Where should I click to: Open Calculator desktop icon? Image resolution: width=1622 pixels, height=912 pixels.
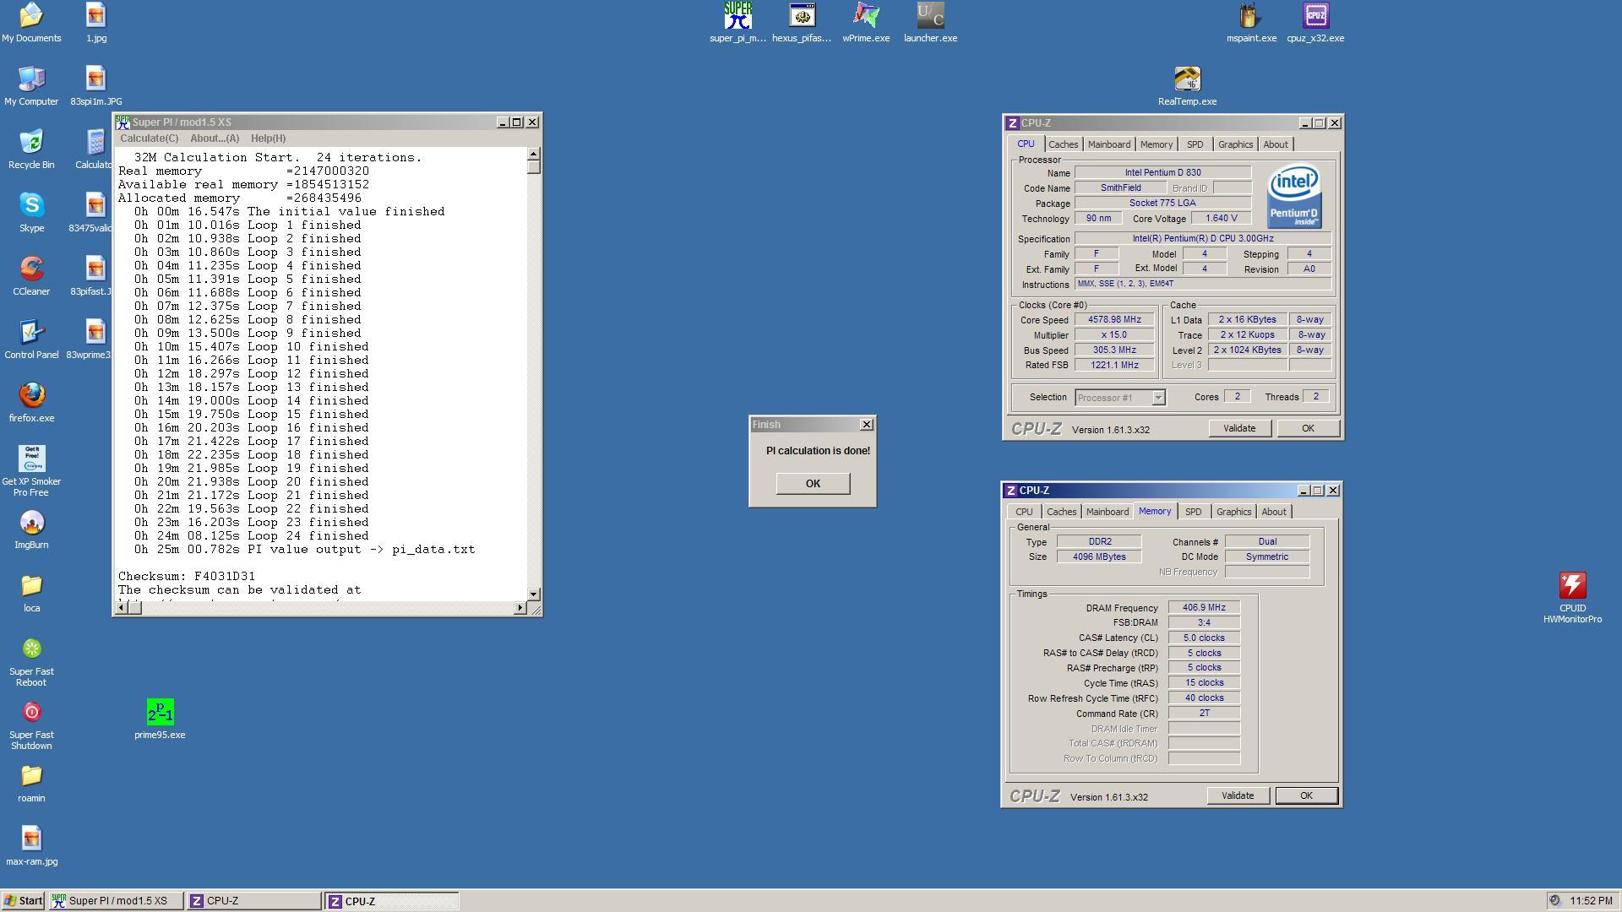click(94, 149)
